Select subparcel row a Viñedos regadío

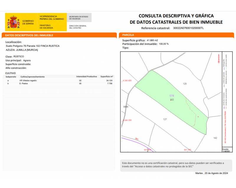pos(59,80)
